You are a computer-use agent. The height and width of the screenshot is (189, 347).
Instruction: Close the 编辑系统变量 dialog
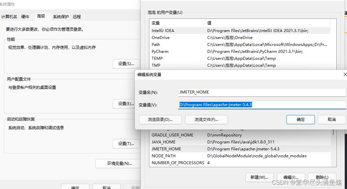[x=345, y=74]
